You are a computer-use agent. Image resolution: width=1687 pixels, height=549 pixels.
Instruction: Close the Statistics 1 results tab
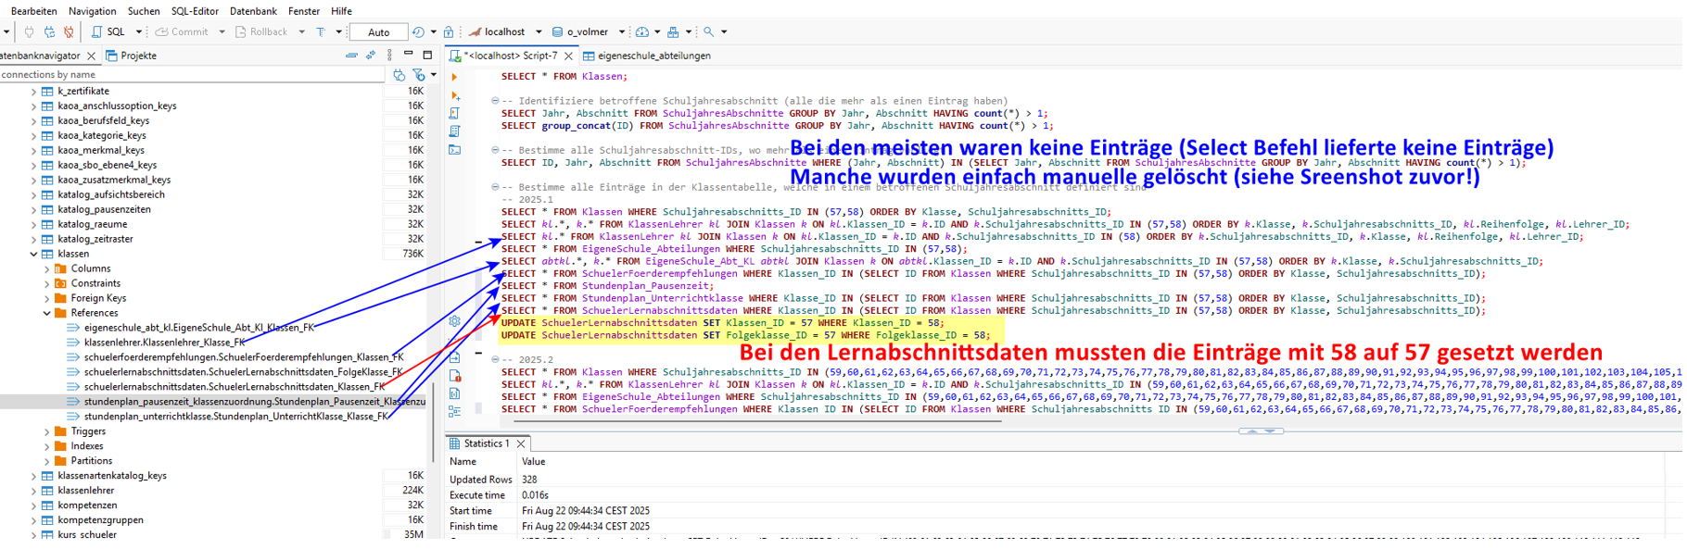521,443
